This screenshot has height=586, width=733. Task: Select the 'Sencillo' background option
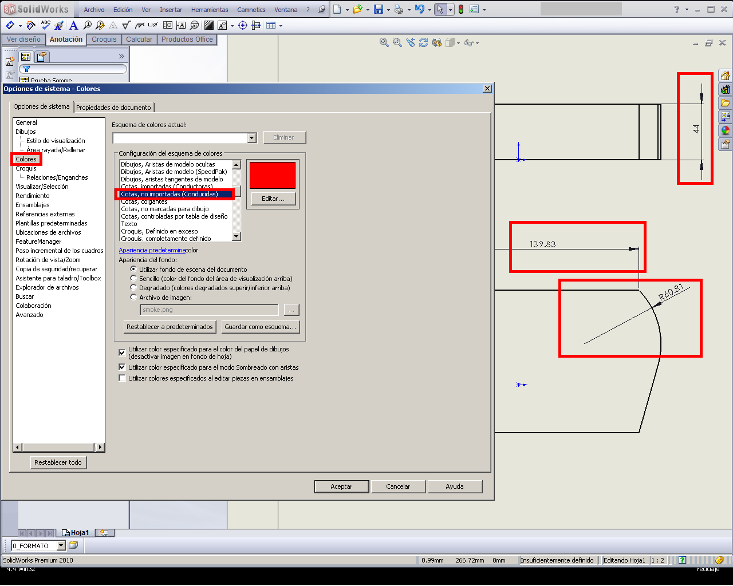pyautogui.click(x=133, y=278)
